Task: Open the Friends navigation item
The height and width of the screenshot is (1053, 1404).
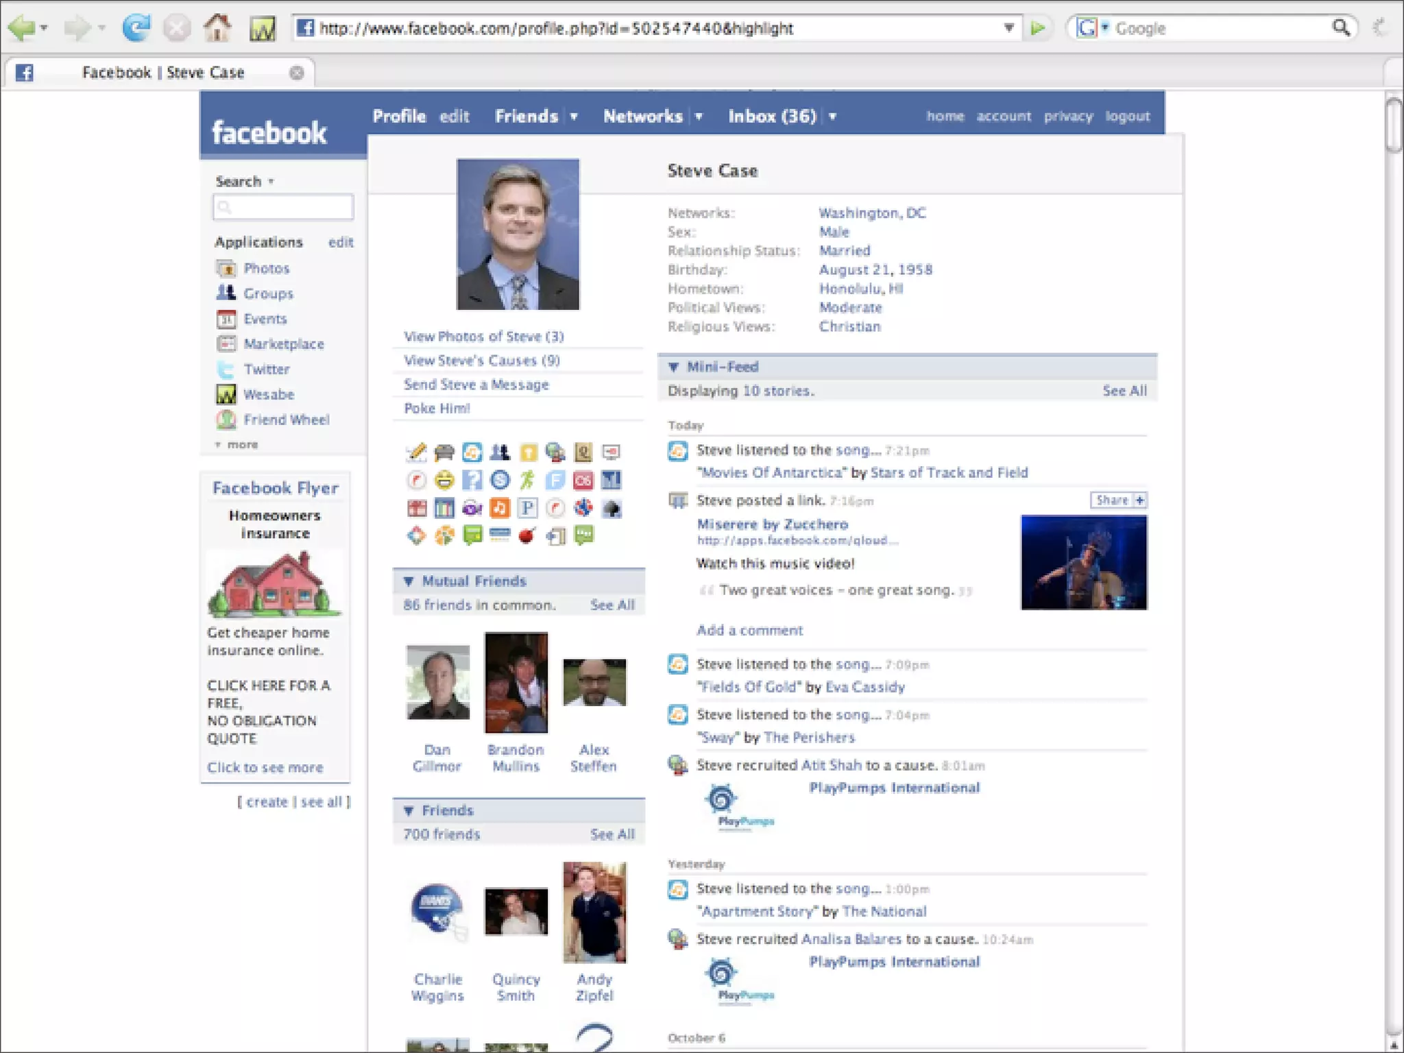Action: [526, 116]
